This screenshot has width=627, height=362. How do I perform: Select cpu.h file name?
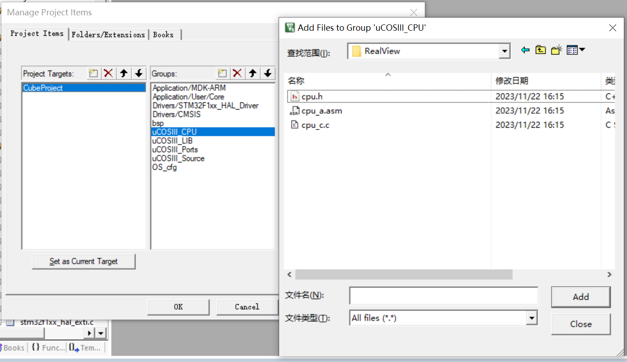tap(312, 96)
